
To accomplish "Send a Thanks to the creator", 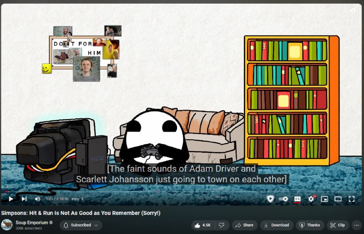I will click(x=310, y=225).
